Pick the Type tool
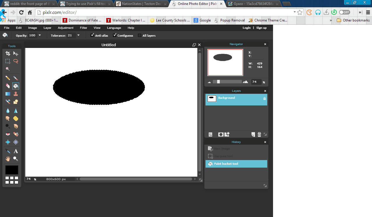Image resolution: width=372 pixels, height=217 pixels. (x=16, y=151)
